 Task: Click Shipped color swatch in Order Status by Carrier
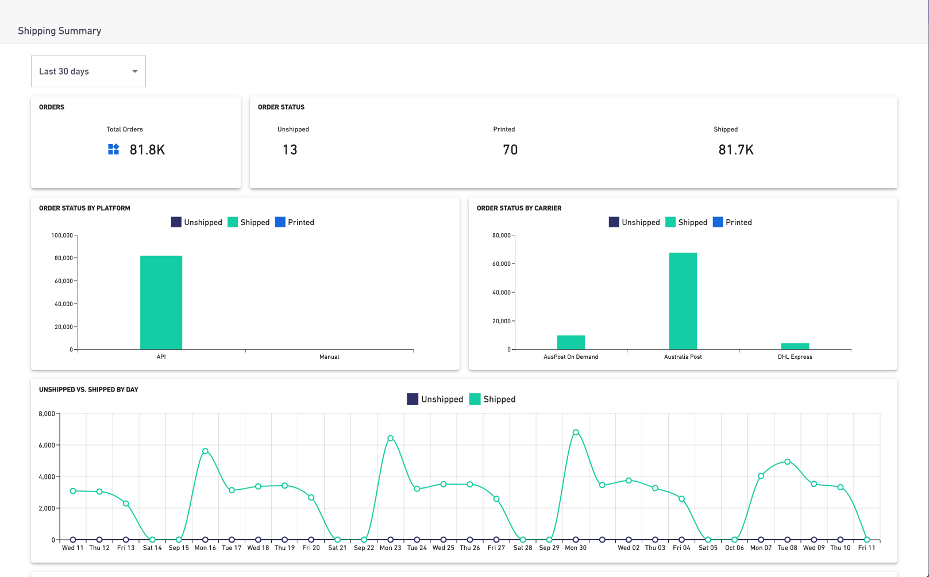(x=670, y=222)
